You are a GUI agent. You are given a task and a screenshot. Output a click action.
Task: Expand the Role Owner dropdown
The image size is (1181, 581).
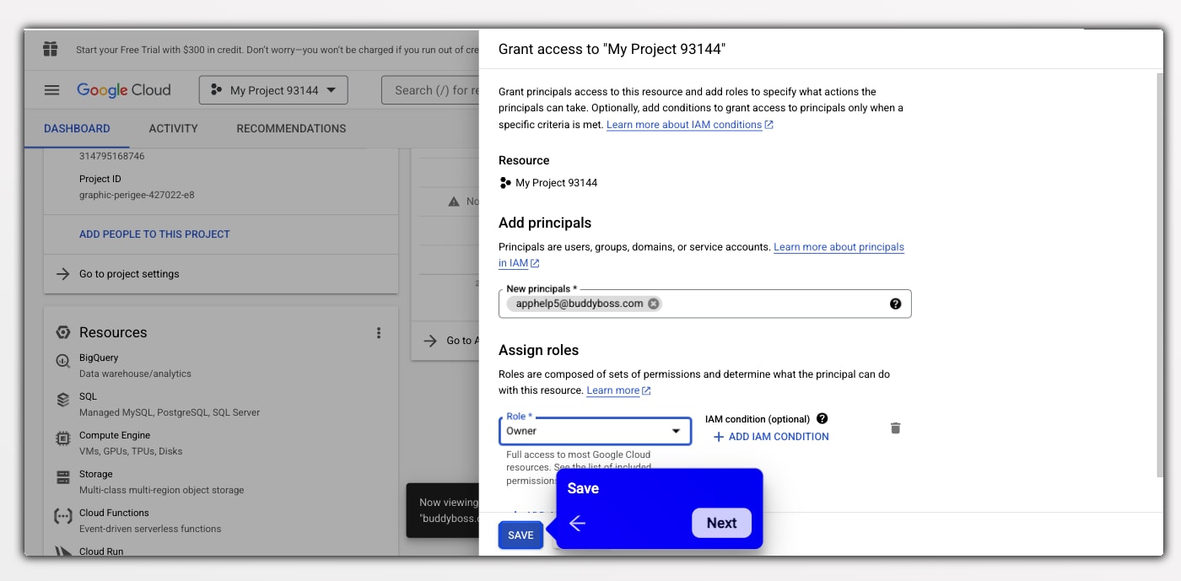595,431
